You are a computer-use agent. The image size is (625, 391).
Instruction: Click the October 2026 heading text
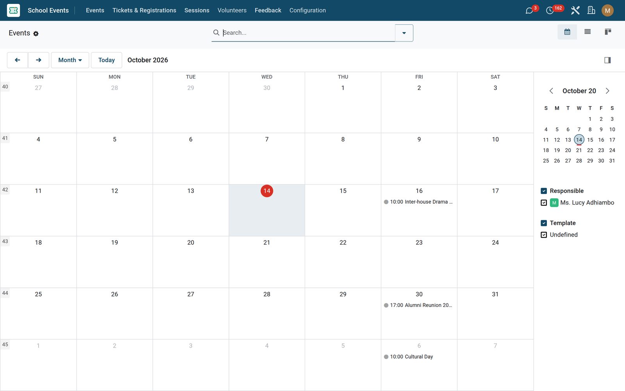[x=148, y=60]
